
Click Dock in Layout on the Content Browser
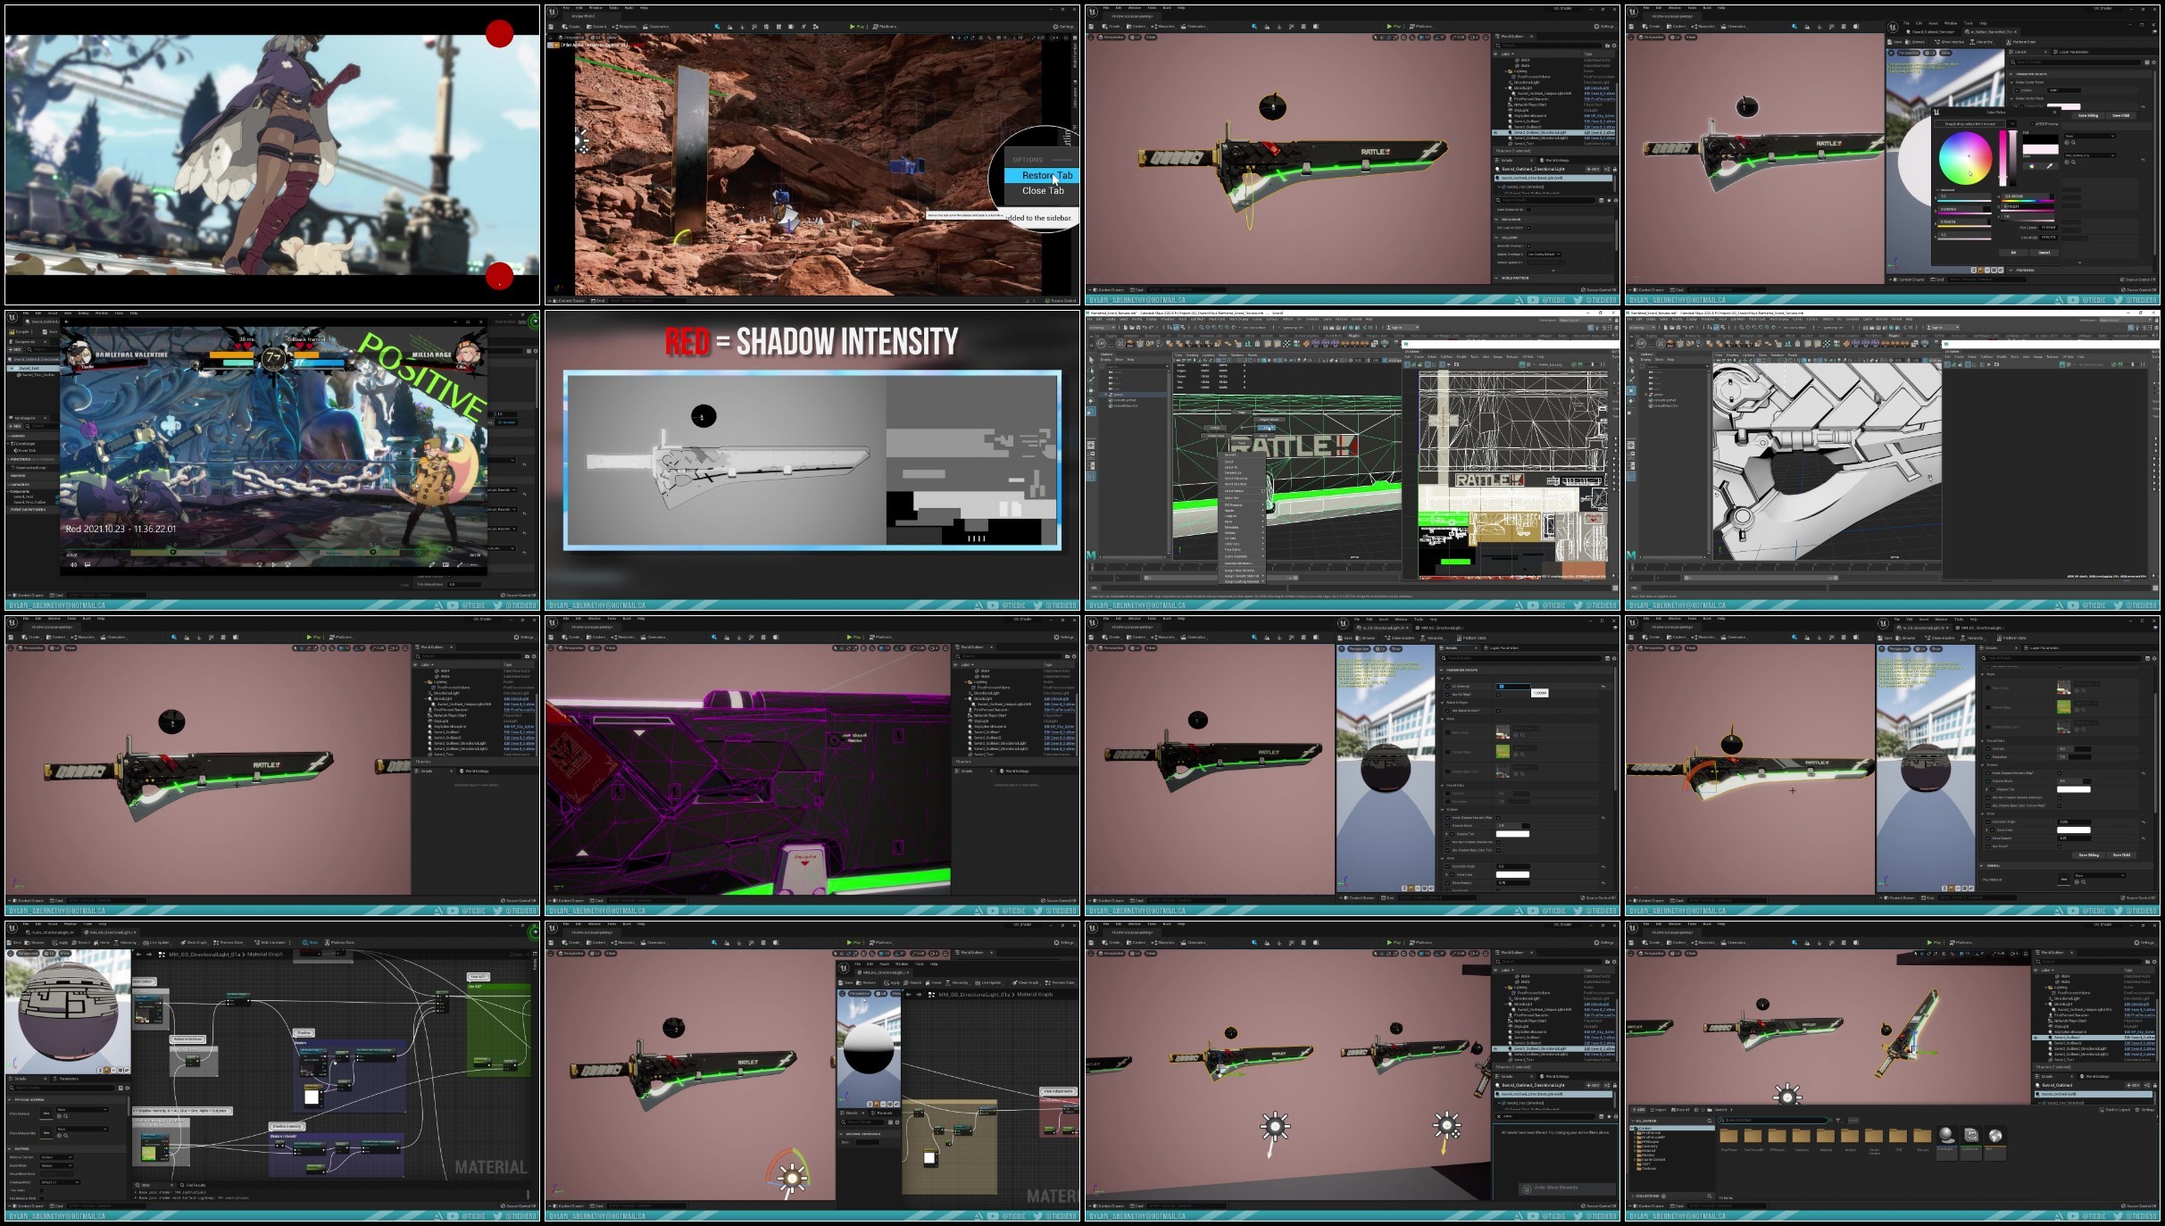coord(2115,1110)
